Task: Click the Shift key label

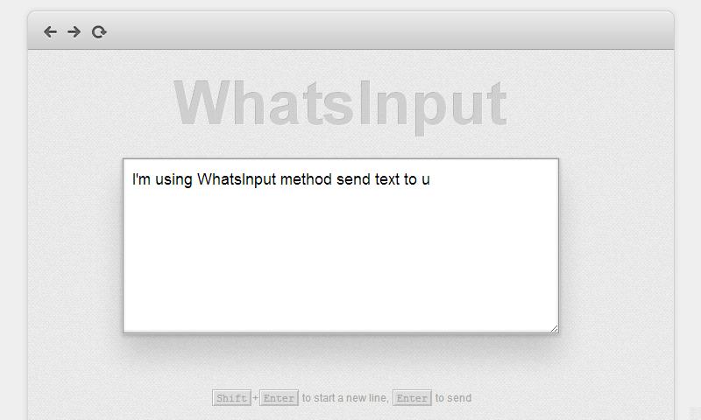Action: click(231, 397)
